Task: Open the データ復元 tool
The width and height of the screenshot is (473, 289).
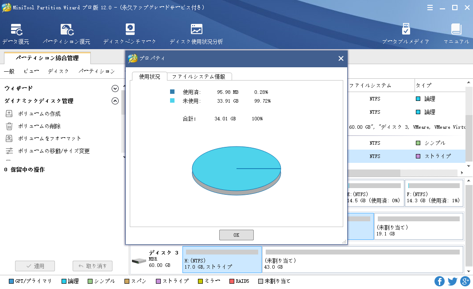Action: tap(16, 34)
